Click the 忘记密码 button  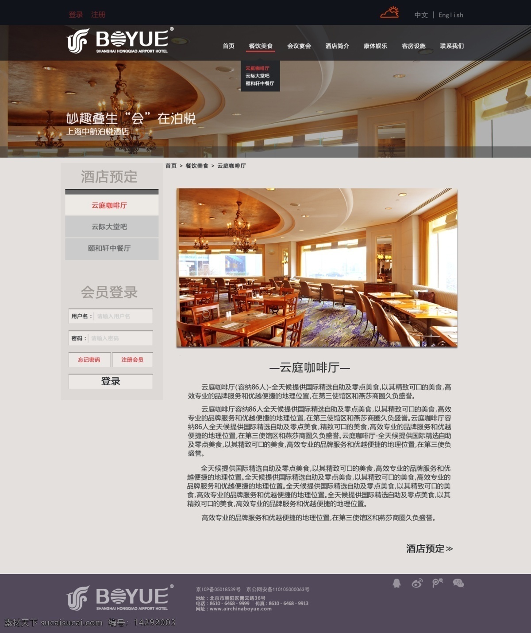click(89, 359)
